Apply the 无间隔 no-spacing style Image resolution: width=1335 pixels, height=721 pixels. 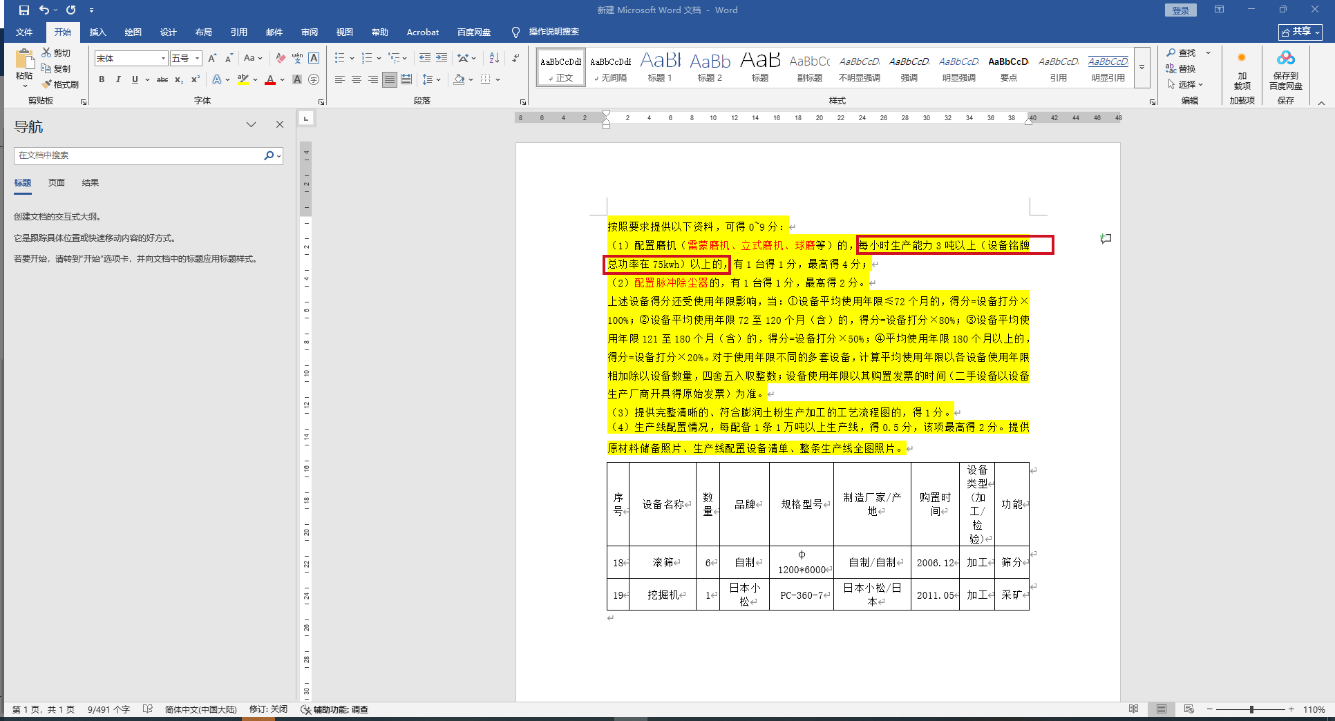click(x=610, y=68)
